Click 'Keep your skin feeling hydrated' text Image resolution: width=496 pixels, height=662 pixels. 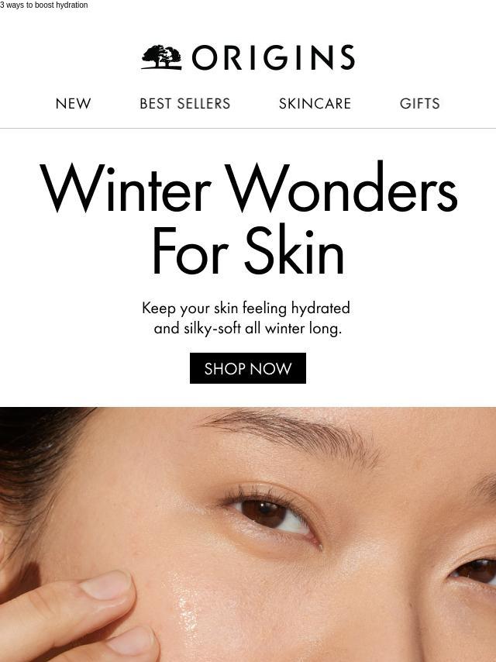click(x=246, y=308)
